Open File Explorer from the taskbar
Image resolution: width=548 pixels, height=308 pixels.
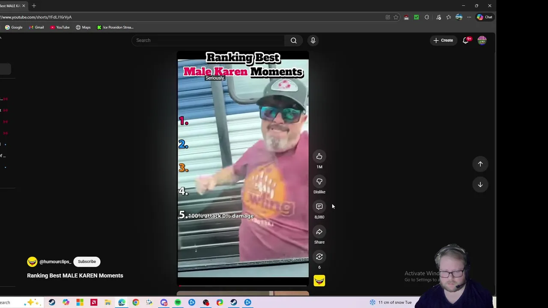click(108, 302)
